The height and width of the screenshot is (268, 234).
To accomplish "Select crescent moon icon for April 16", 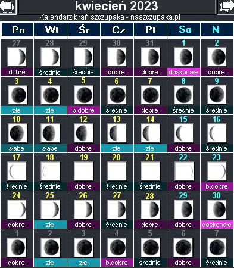I will 217,133.
